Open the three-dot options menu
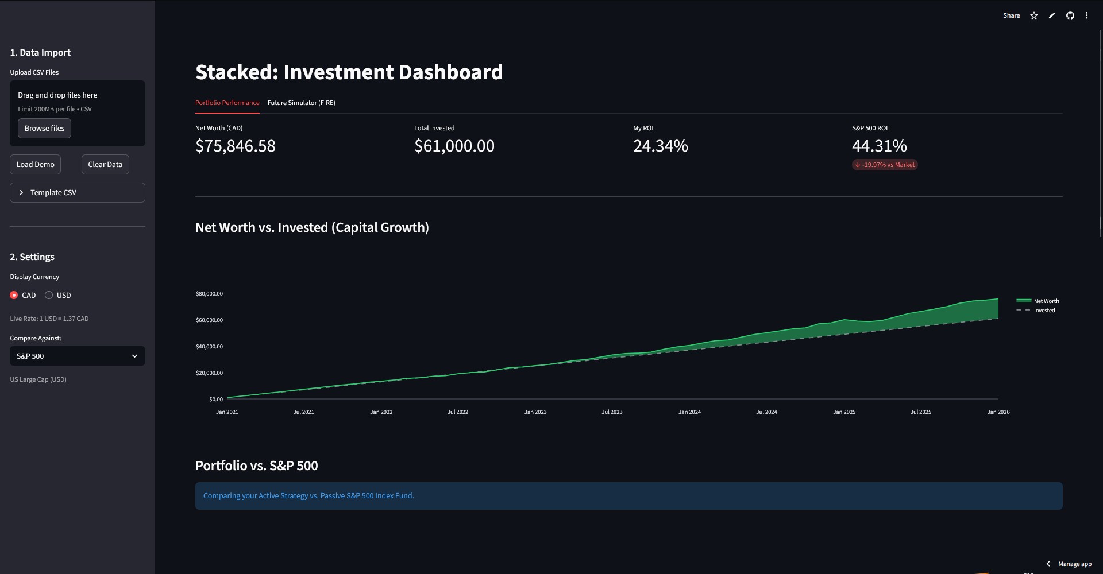The height and width of the screenshot is (574, 1103). pyautogui.click(x=1087, y=15)
